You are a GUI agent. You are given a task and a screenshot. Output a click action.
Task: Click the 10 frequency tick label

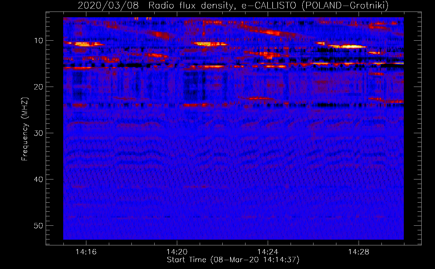pyautogui.click(x=39, y=41)
